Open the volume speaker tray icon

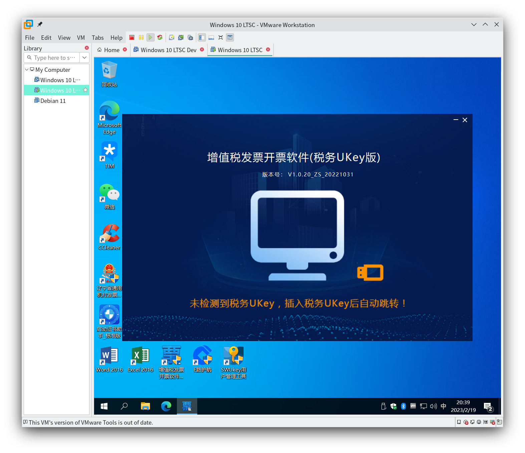coord(434,406)
